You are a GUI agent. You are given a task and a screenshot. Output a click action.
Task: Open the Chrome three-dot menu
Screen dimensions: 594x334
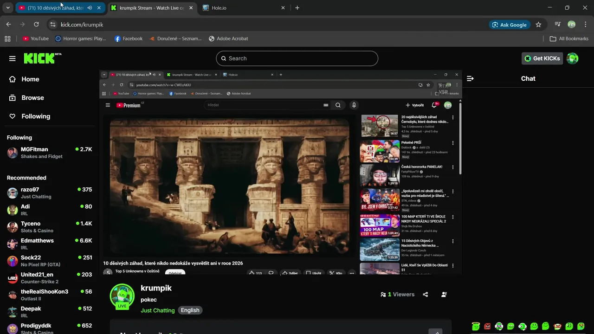click(585, 25)
